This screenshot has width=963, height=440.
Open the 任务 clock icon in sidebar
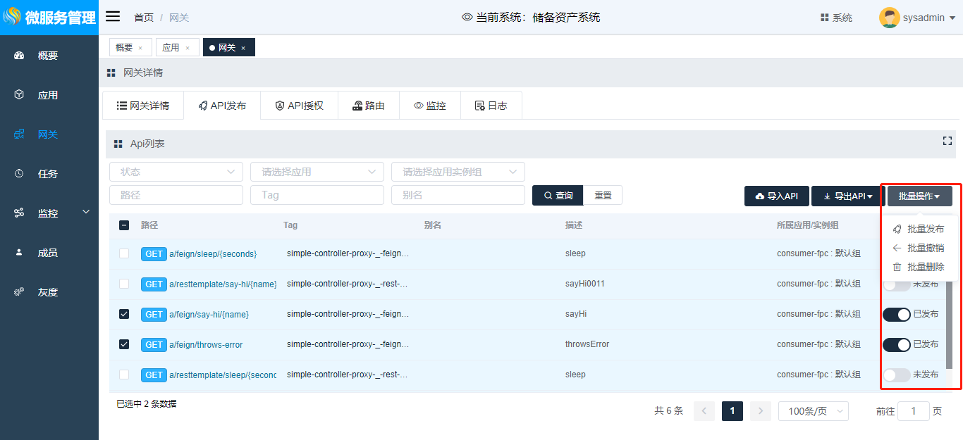(20, 174)
